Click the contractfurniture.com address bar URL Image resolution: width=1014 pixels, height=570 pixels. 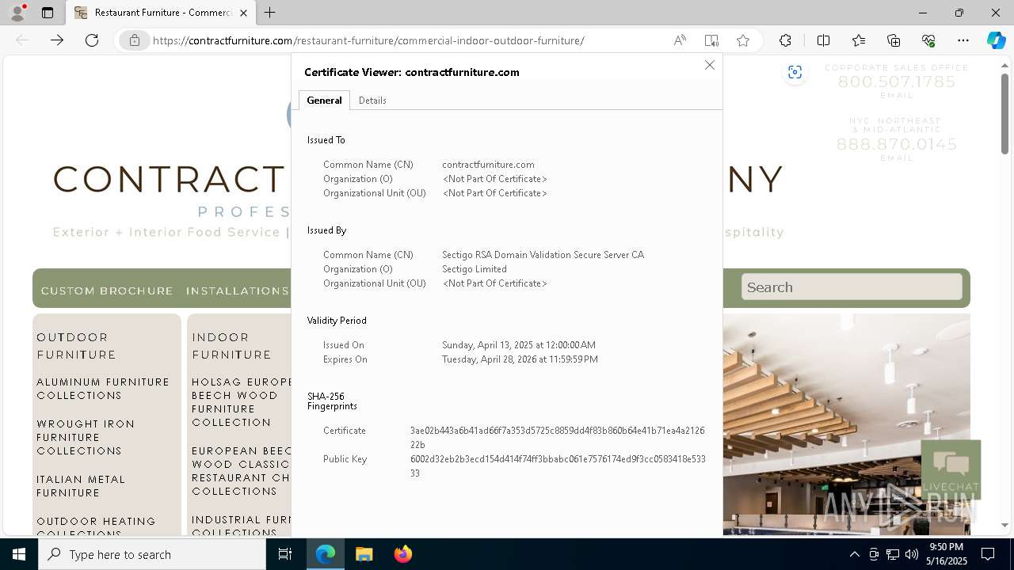pos(368,40)
